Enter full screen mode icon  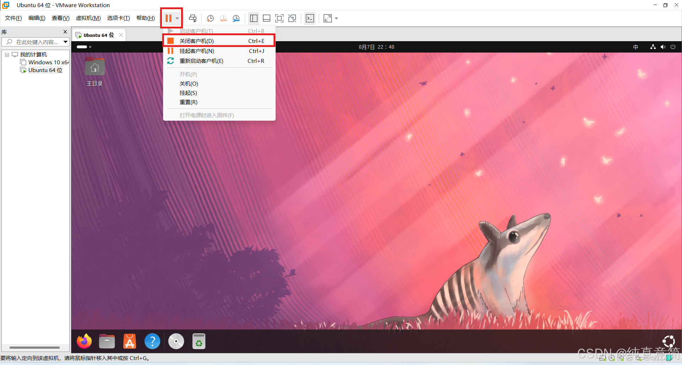click(280, 18)
